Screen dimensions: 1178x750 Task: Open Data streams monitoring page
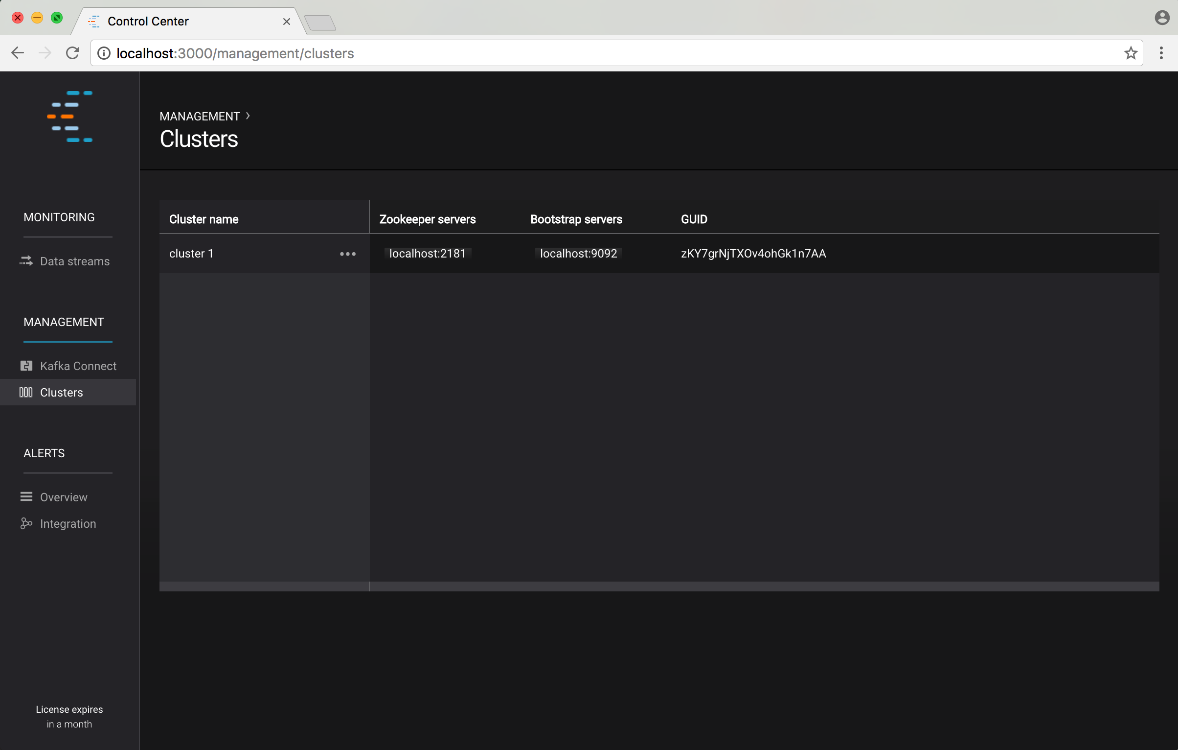[74, 261]
